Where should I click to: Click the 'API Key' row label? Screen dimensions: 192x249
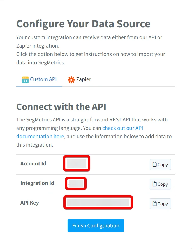(30, 203)
